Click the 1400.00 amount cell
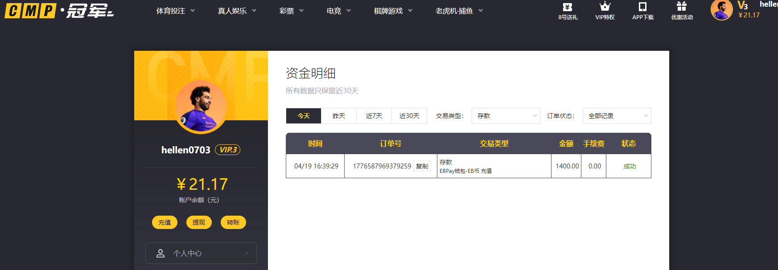Viewport: 778px width, 270px height. [567, 166]
